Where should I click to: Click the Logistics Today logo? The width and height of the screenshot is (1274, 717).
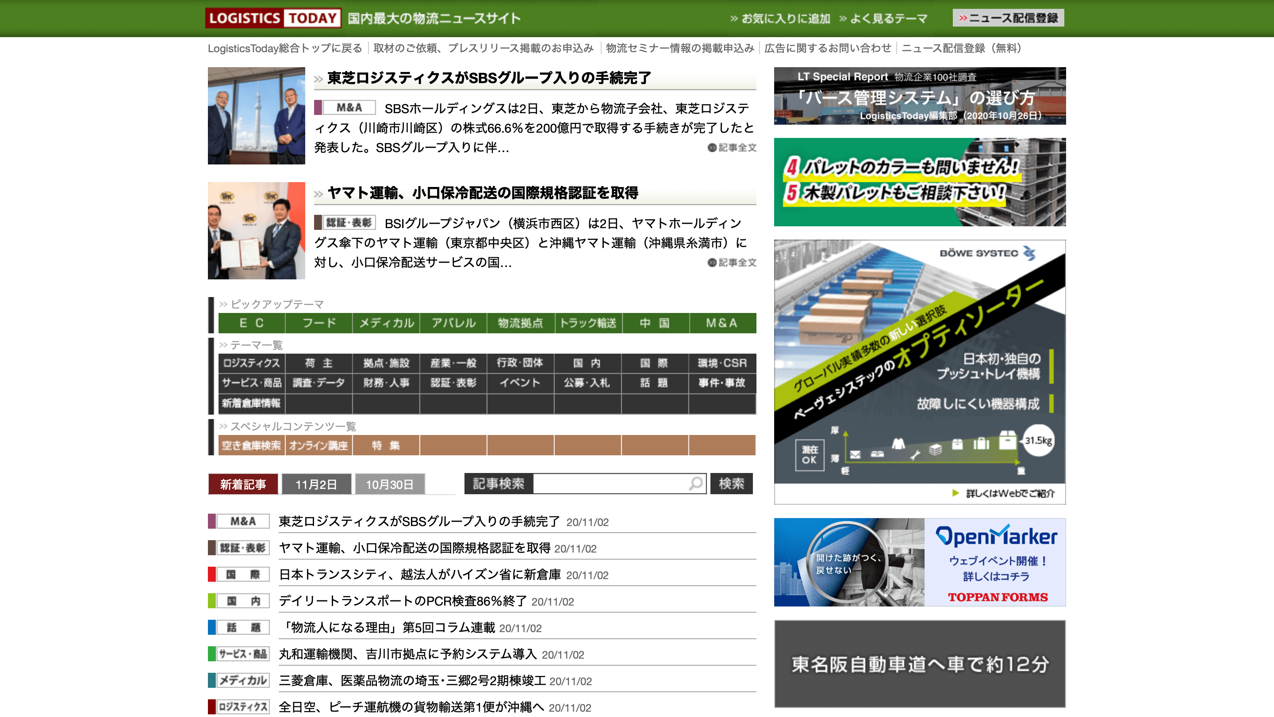pos(272,18)
